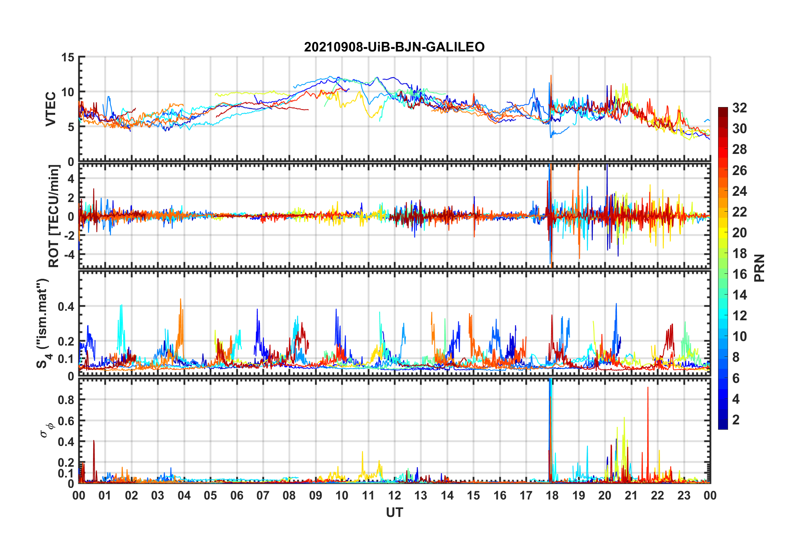Image resolution: width=789 pixels, height=536 pixels.
Task: Click S4 y-axis tick 0.4
Action: point(66,307)
